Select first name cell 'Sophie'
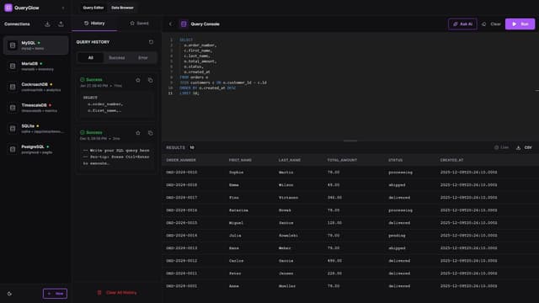 [236, 173]
